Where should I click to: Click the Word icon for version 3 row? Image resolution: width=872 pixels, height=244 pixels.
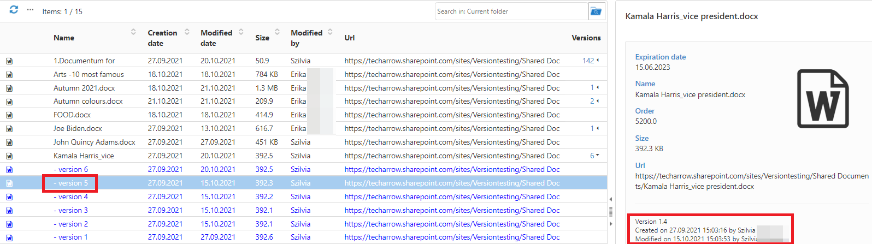[9, 211]
